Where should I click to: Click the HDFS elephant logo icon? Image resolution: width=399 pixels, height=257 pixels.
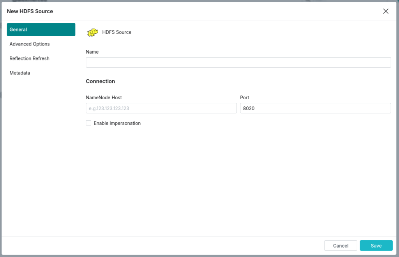[x=92, y=32]
